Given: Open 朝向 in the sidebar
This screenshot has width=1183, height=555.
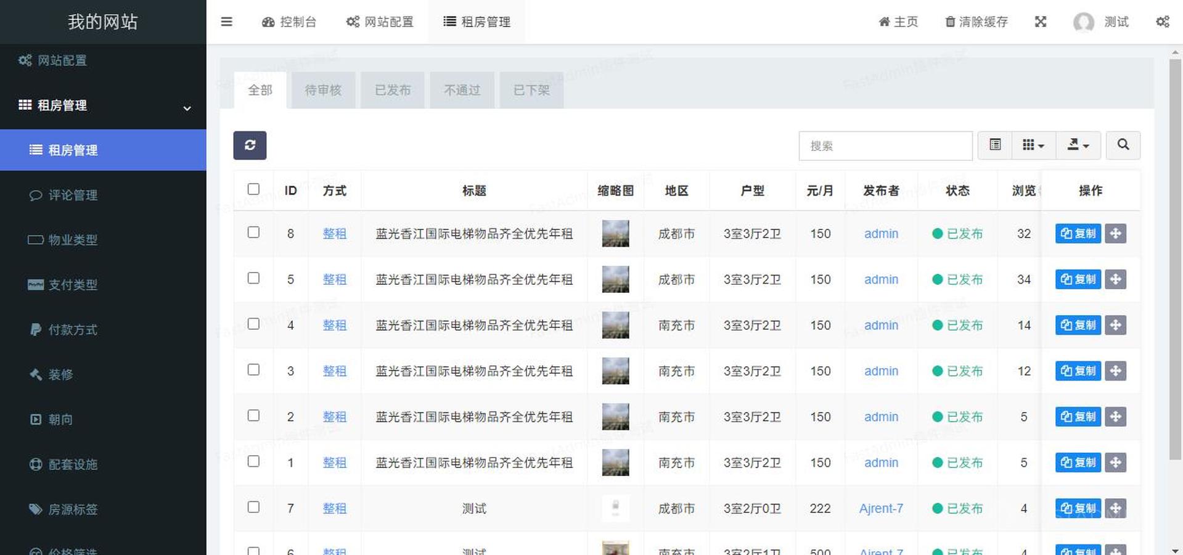Looking at the screenshot, I should click(103, 419).
